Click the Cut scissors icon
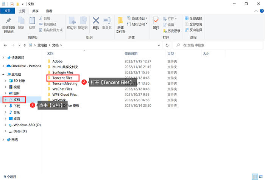The height and width of the screenshot is (180, 265). (x=41, y=18)
